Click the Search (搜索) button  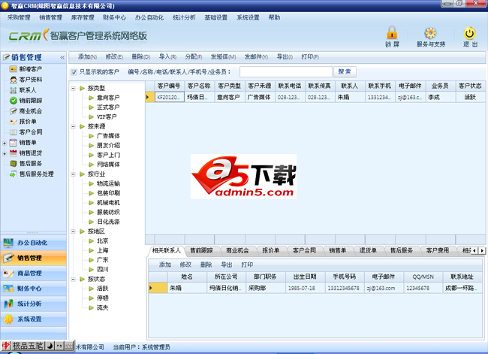345,71
